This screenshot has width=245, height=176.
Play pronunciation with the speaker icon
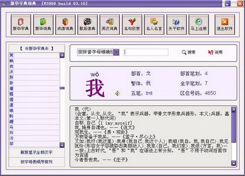pyautogui.click(x=117, y=93)
